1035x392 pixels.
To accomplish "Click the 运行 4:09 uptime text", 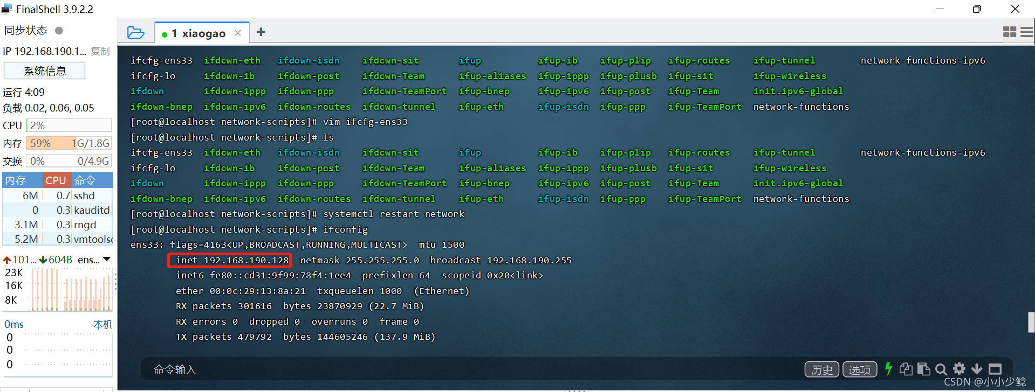I will click(x=24, y=92).
